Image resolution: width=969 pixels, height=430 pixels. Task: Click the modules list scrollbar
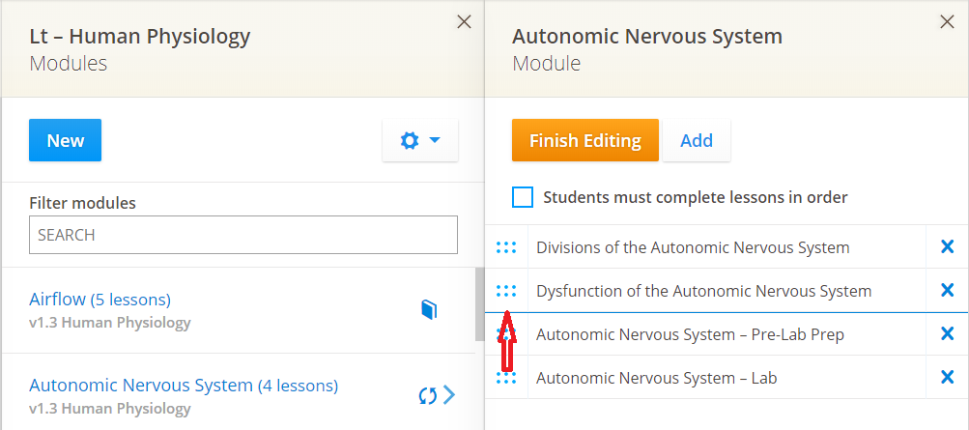pos(479,304)
